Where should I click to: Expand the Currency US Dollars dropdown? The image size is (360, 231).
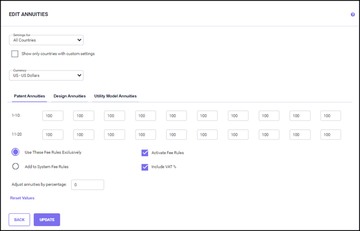point(47,75)
